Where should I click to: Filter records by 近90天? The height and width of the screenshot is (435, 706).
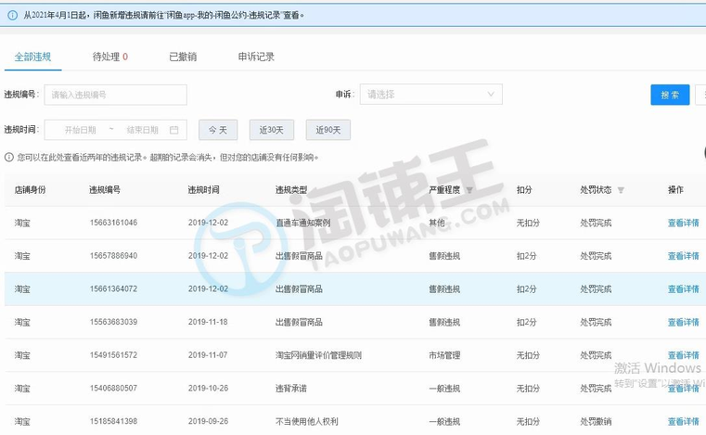point(328,130)
